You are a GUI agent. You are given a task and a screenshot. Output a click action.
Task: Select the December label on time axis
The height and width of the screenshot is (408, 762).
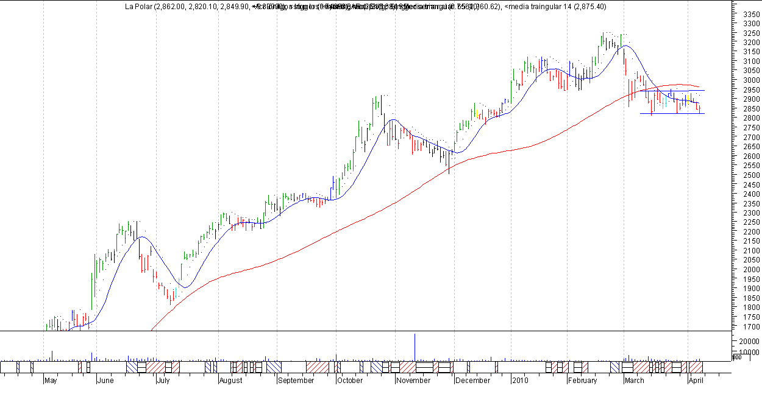click(472, 381)
